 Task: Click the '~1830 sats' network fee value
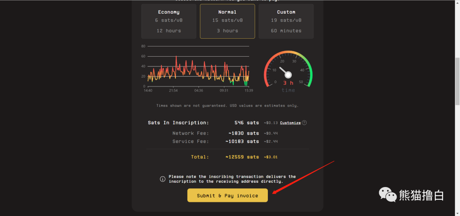point(244,133)
